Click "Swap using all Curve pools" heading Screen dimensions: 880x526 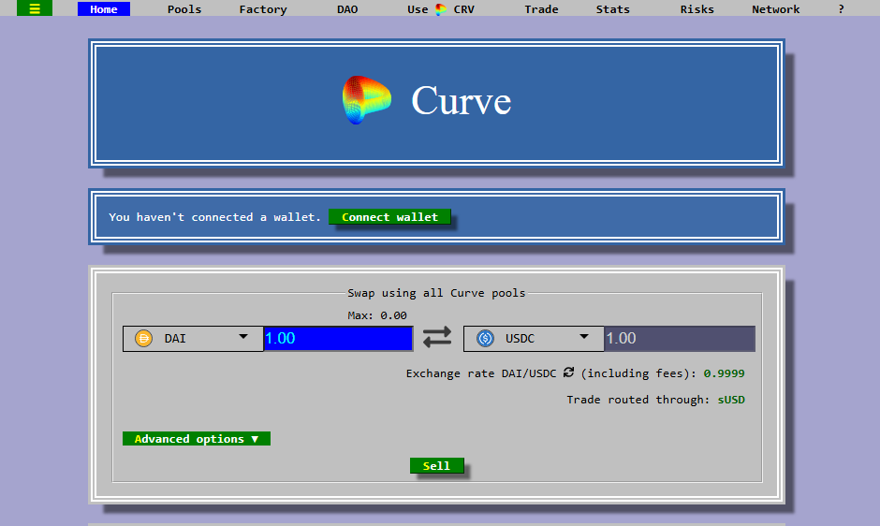436,293
